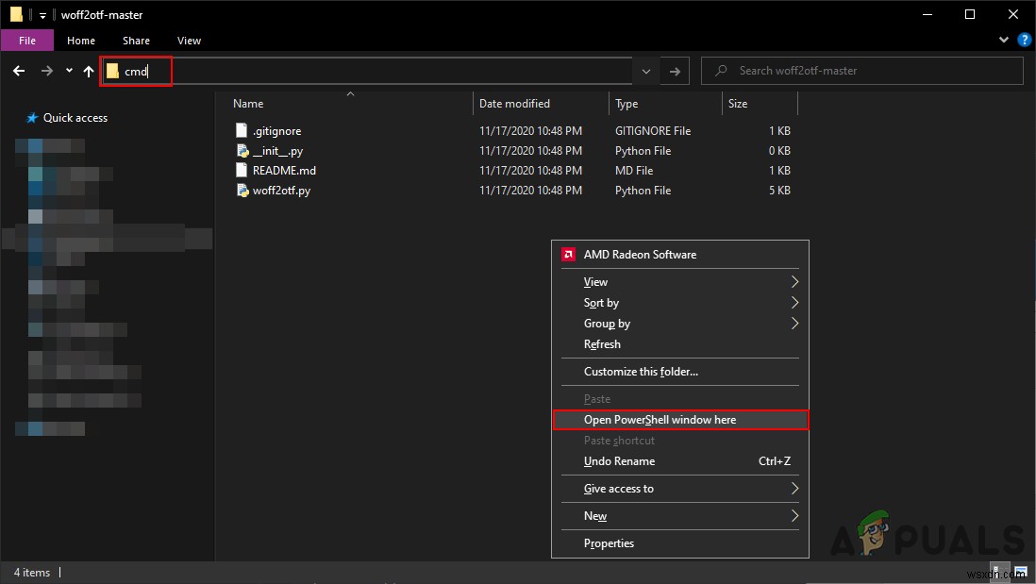Click the __init__.py file icon
Viewport: 1036px width, 584px height.
pos(242,151)
